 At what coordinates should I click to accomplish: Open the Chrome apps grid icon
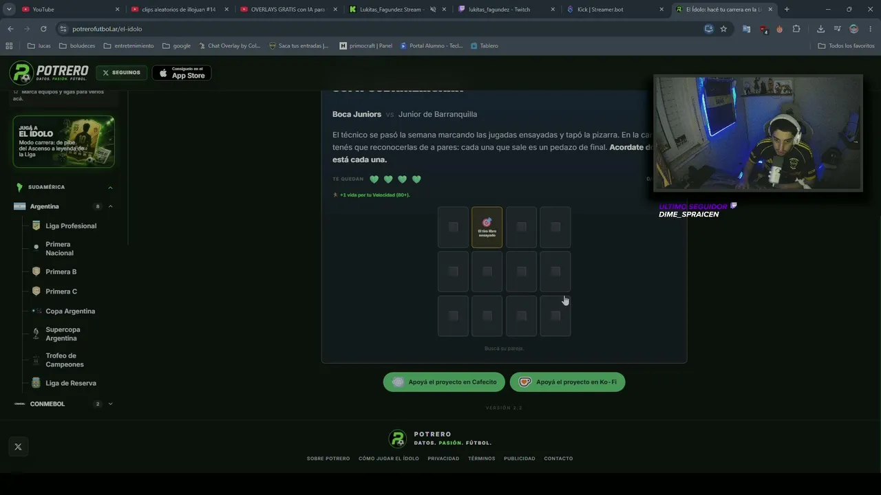tap(9, 46)
